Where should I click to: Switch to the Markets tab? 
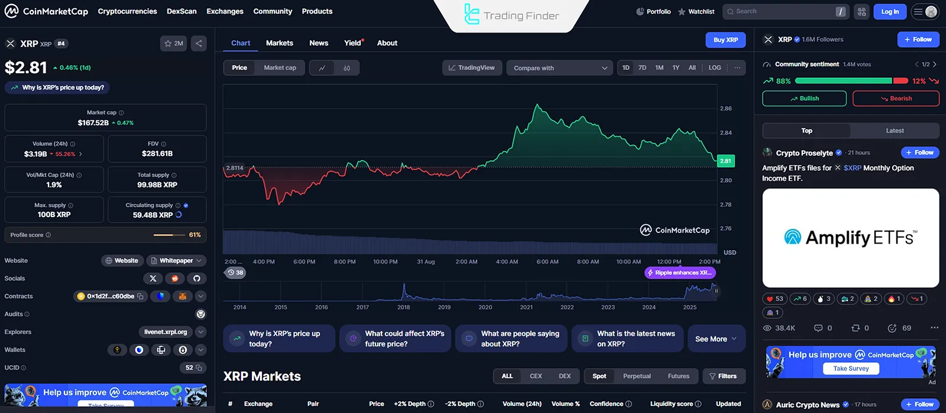click(280, 43)
